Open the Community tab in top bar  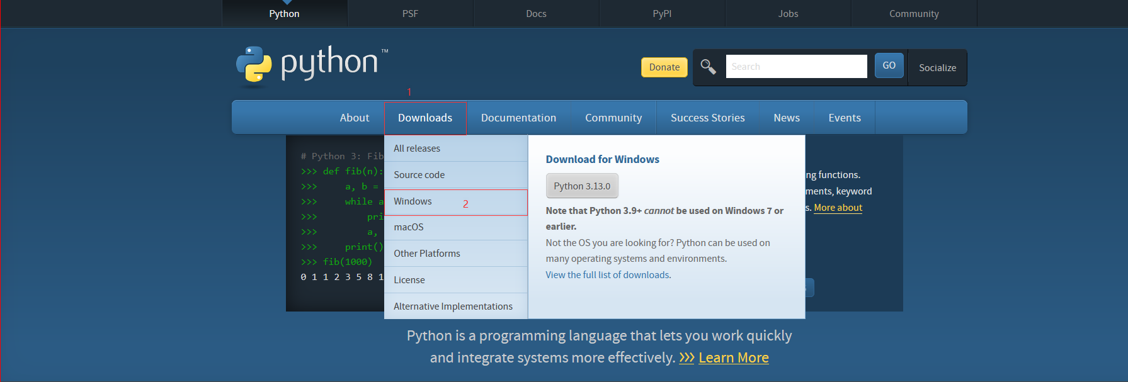coord(914,13)
